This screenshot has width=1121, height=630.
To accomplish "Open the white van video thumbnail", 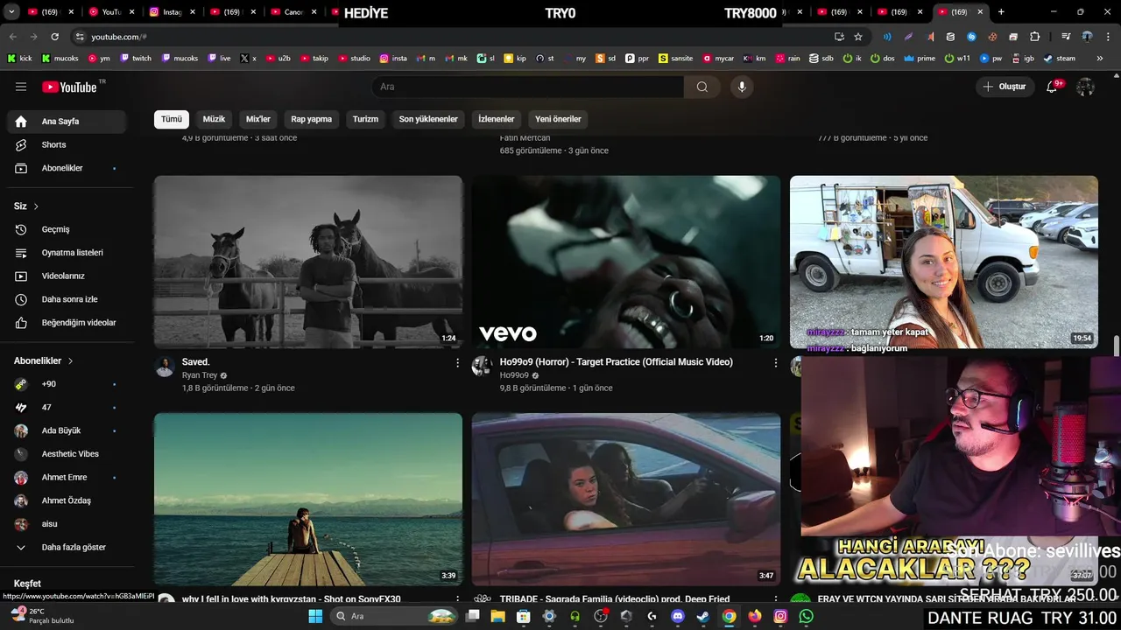I will [944, 262].
